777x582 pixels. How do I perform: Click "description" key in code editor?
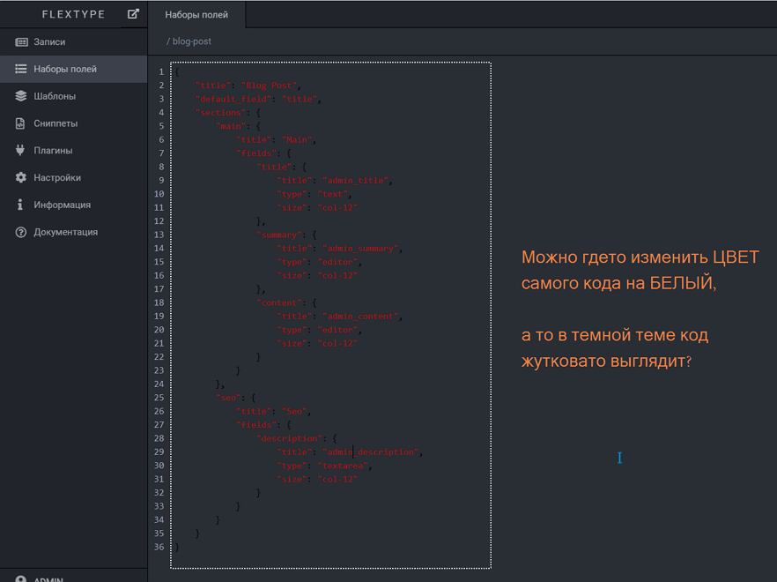point(289,438)
